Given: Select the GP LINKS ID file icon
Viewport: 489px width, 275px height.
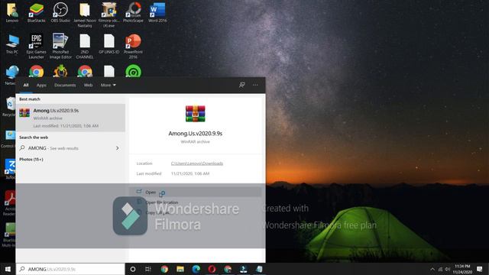Looking at the screenshot, I should point(108,44).
